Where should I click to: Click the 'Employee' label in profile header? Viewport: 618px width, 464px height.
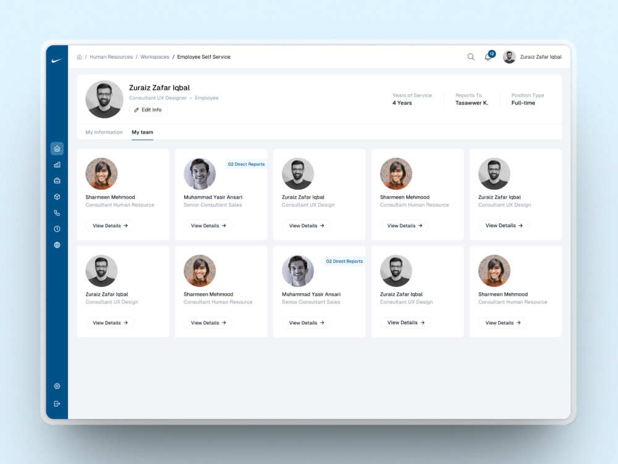click(206, 98)
